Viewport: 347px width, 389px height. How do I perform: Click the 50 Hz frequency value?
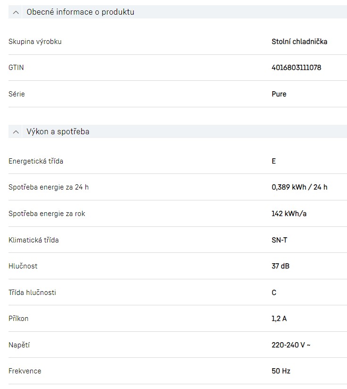tap(281, 371)
